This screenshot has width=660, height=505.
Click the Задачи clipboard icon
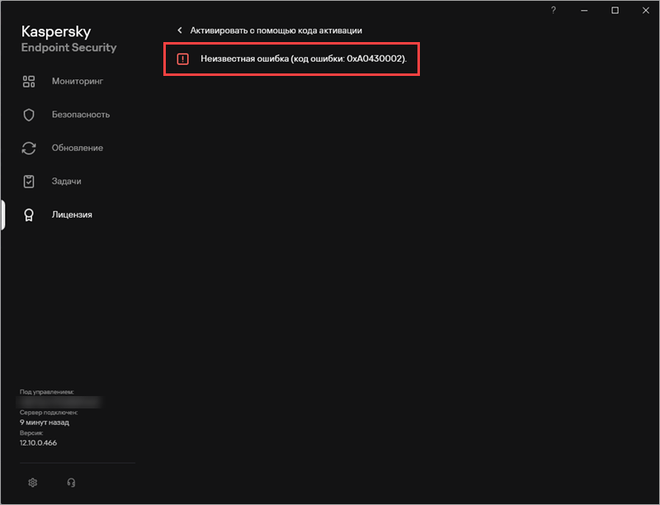[x=29, y=182]
